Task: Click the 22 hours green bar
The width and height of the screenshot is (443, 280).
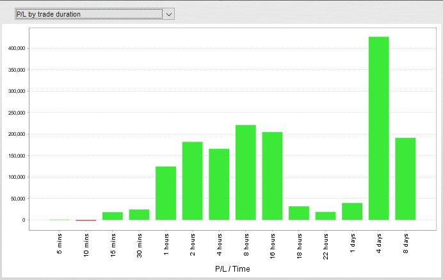Action: [x=325, y=216]
